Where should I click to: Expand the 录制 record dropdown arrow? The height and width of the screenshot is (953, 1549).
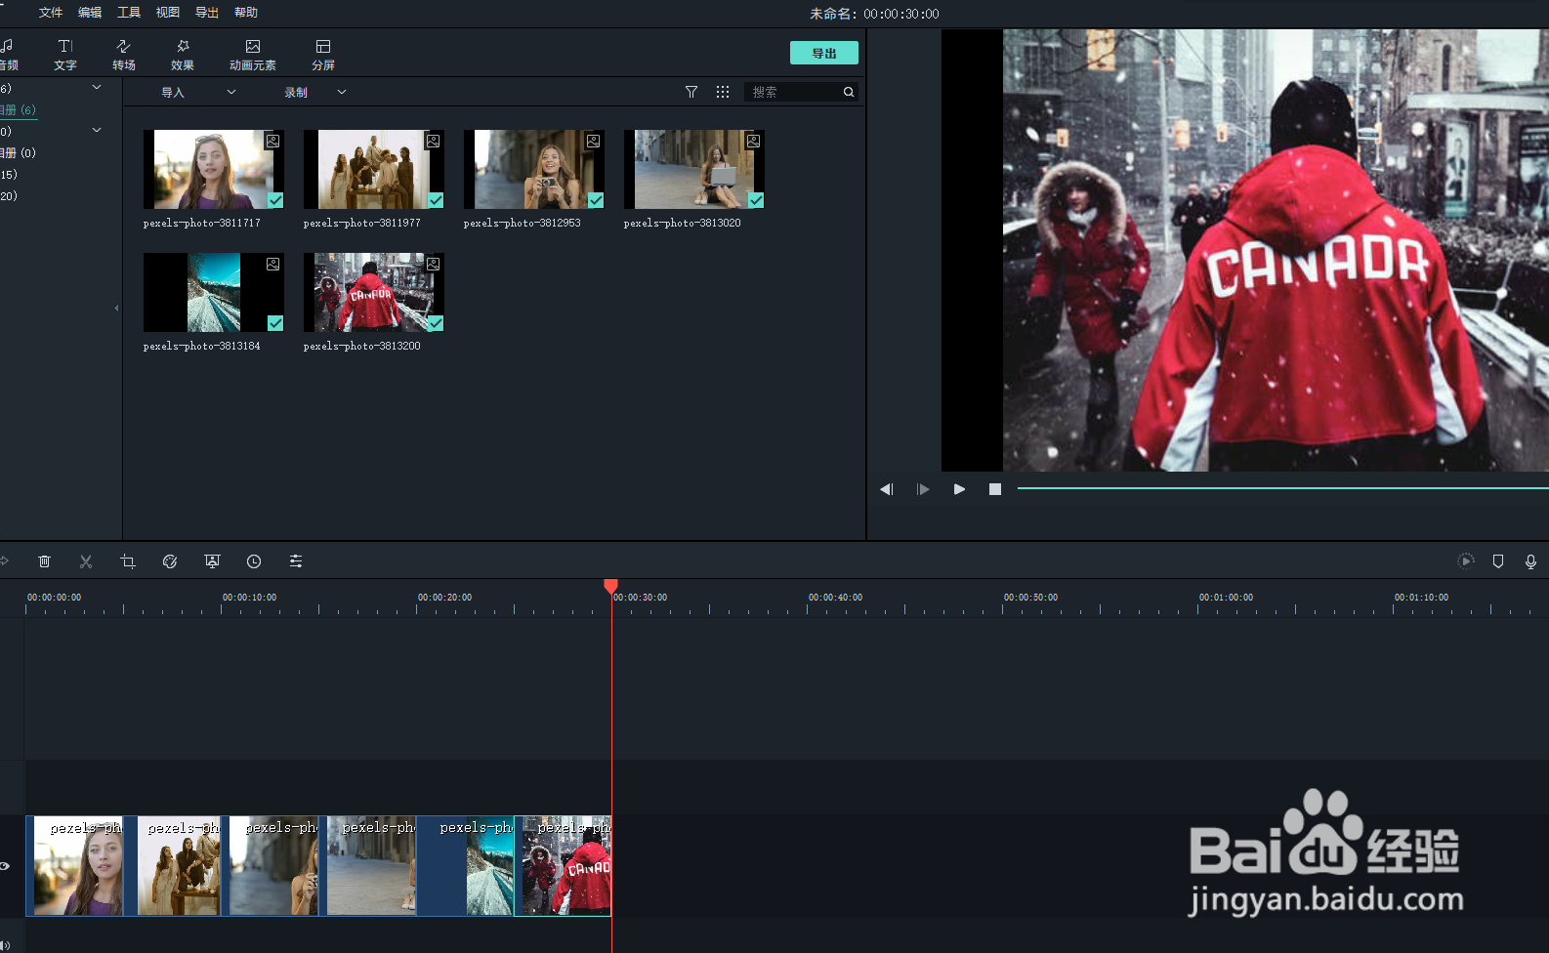(x=342, y=92)
